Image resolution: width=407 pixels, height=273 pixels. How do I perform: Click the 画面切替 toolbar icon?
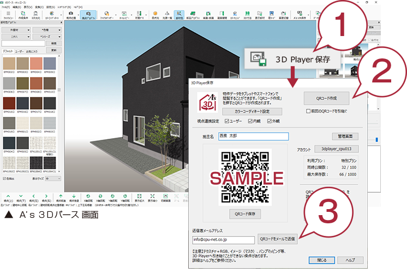284,15
